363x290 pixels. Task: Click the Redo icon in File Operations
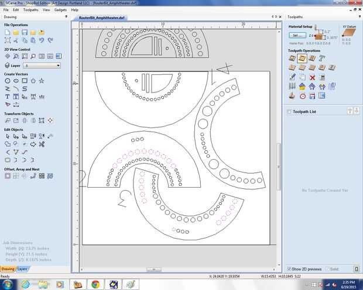[x=50, y=40]
